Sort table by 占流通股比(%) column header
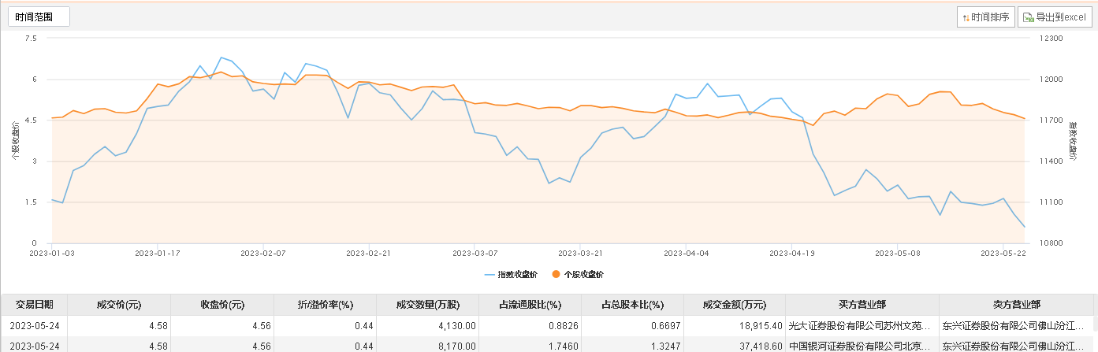Image resolution: width=1098 pixels, height=352 pixels. pyautogui.click(x=530, y=305)
